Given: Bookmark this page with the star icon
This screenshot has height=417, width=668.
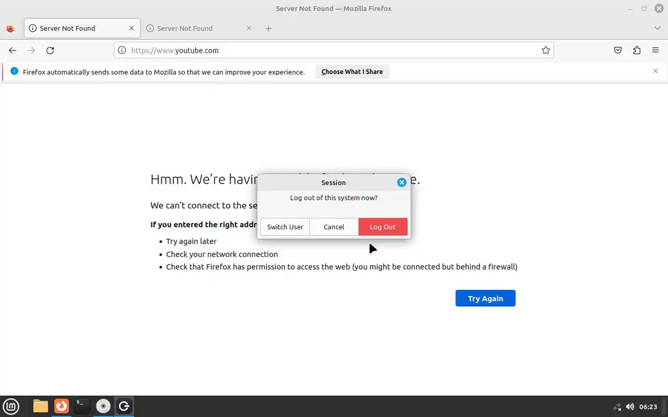Looking at the screenshot, I should (x=545, y=50).
